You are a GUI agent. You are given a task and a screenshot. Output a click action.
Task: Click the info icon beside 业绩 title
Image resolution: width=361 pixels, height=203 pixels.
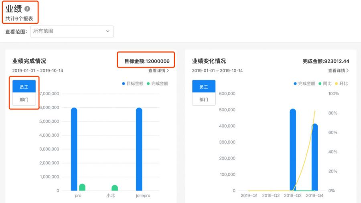coord(27,8)
